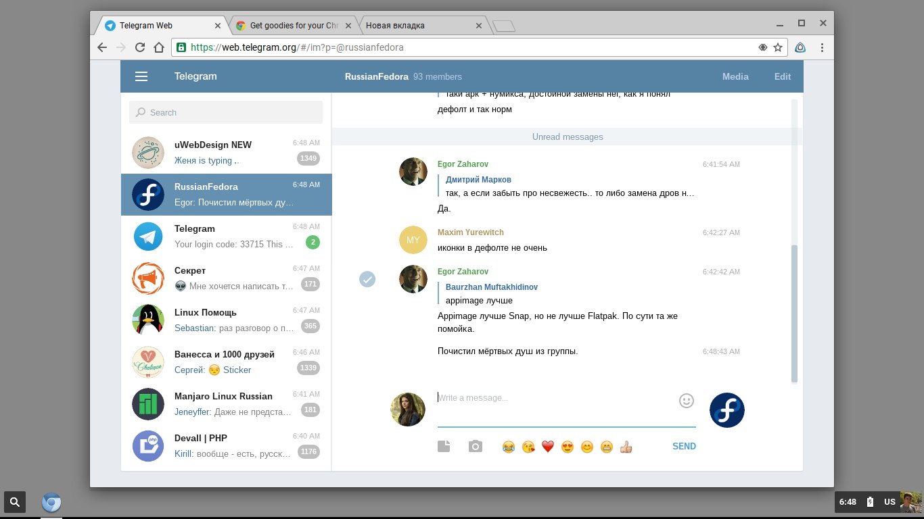Click the Edit button in header
924x519 pixels.
[x=783, y=76]
